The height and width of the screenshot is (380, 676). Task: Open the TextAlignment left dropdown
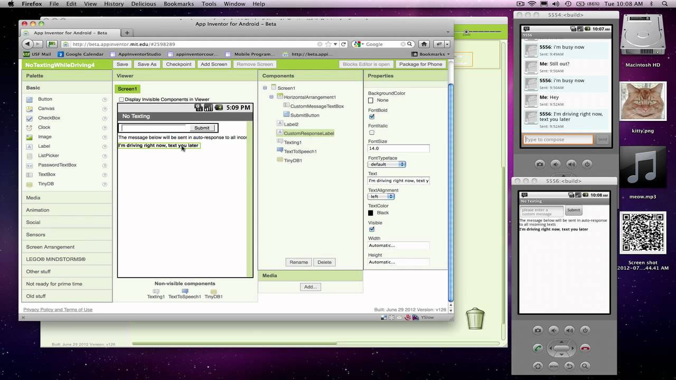tap(381, 196)
